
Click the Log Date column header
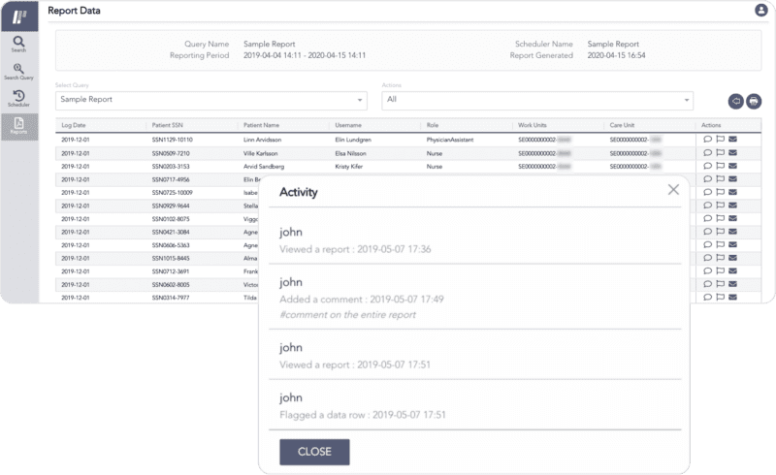tap(75, 126)
